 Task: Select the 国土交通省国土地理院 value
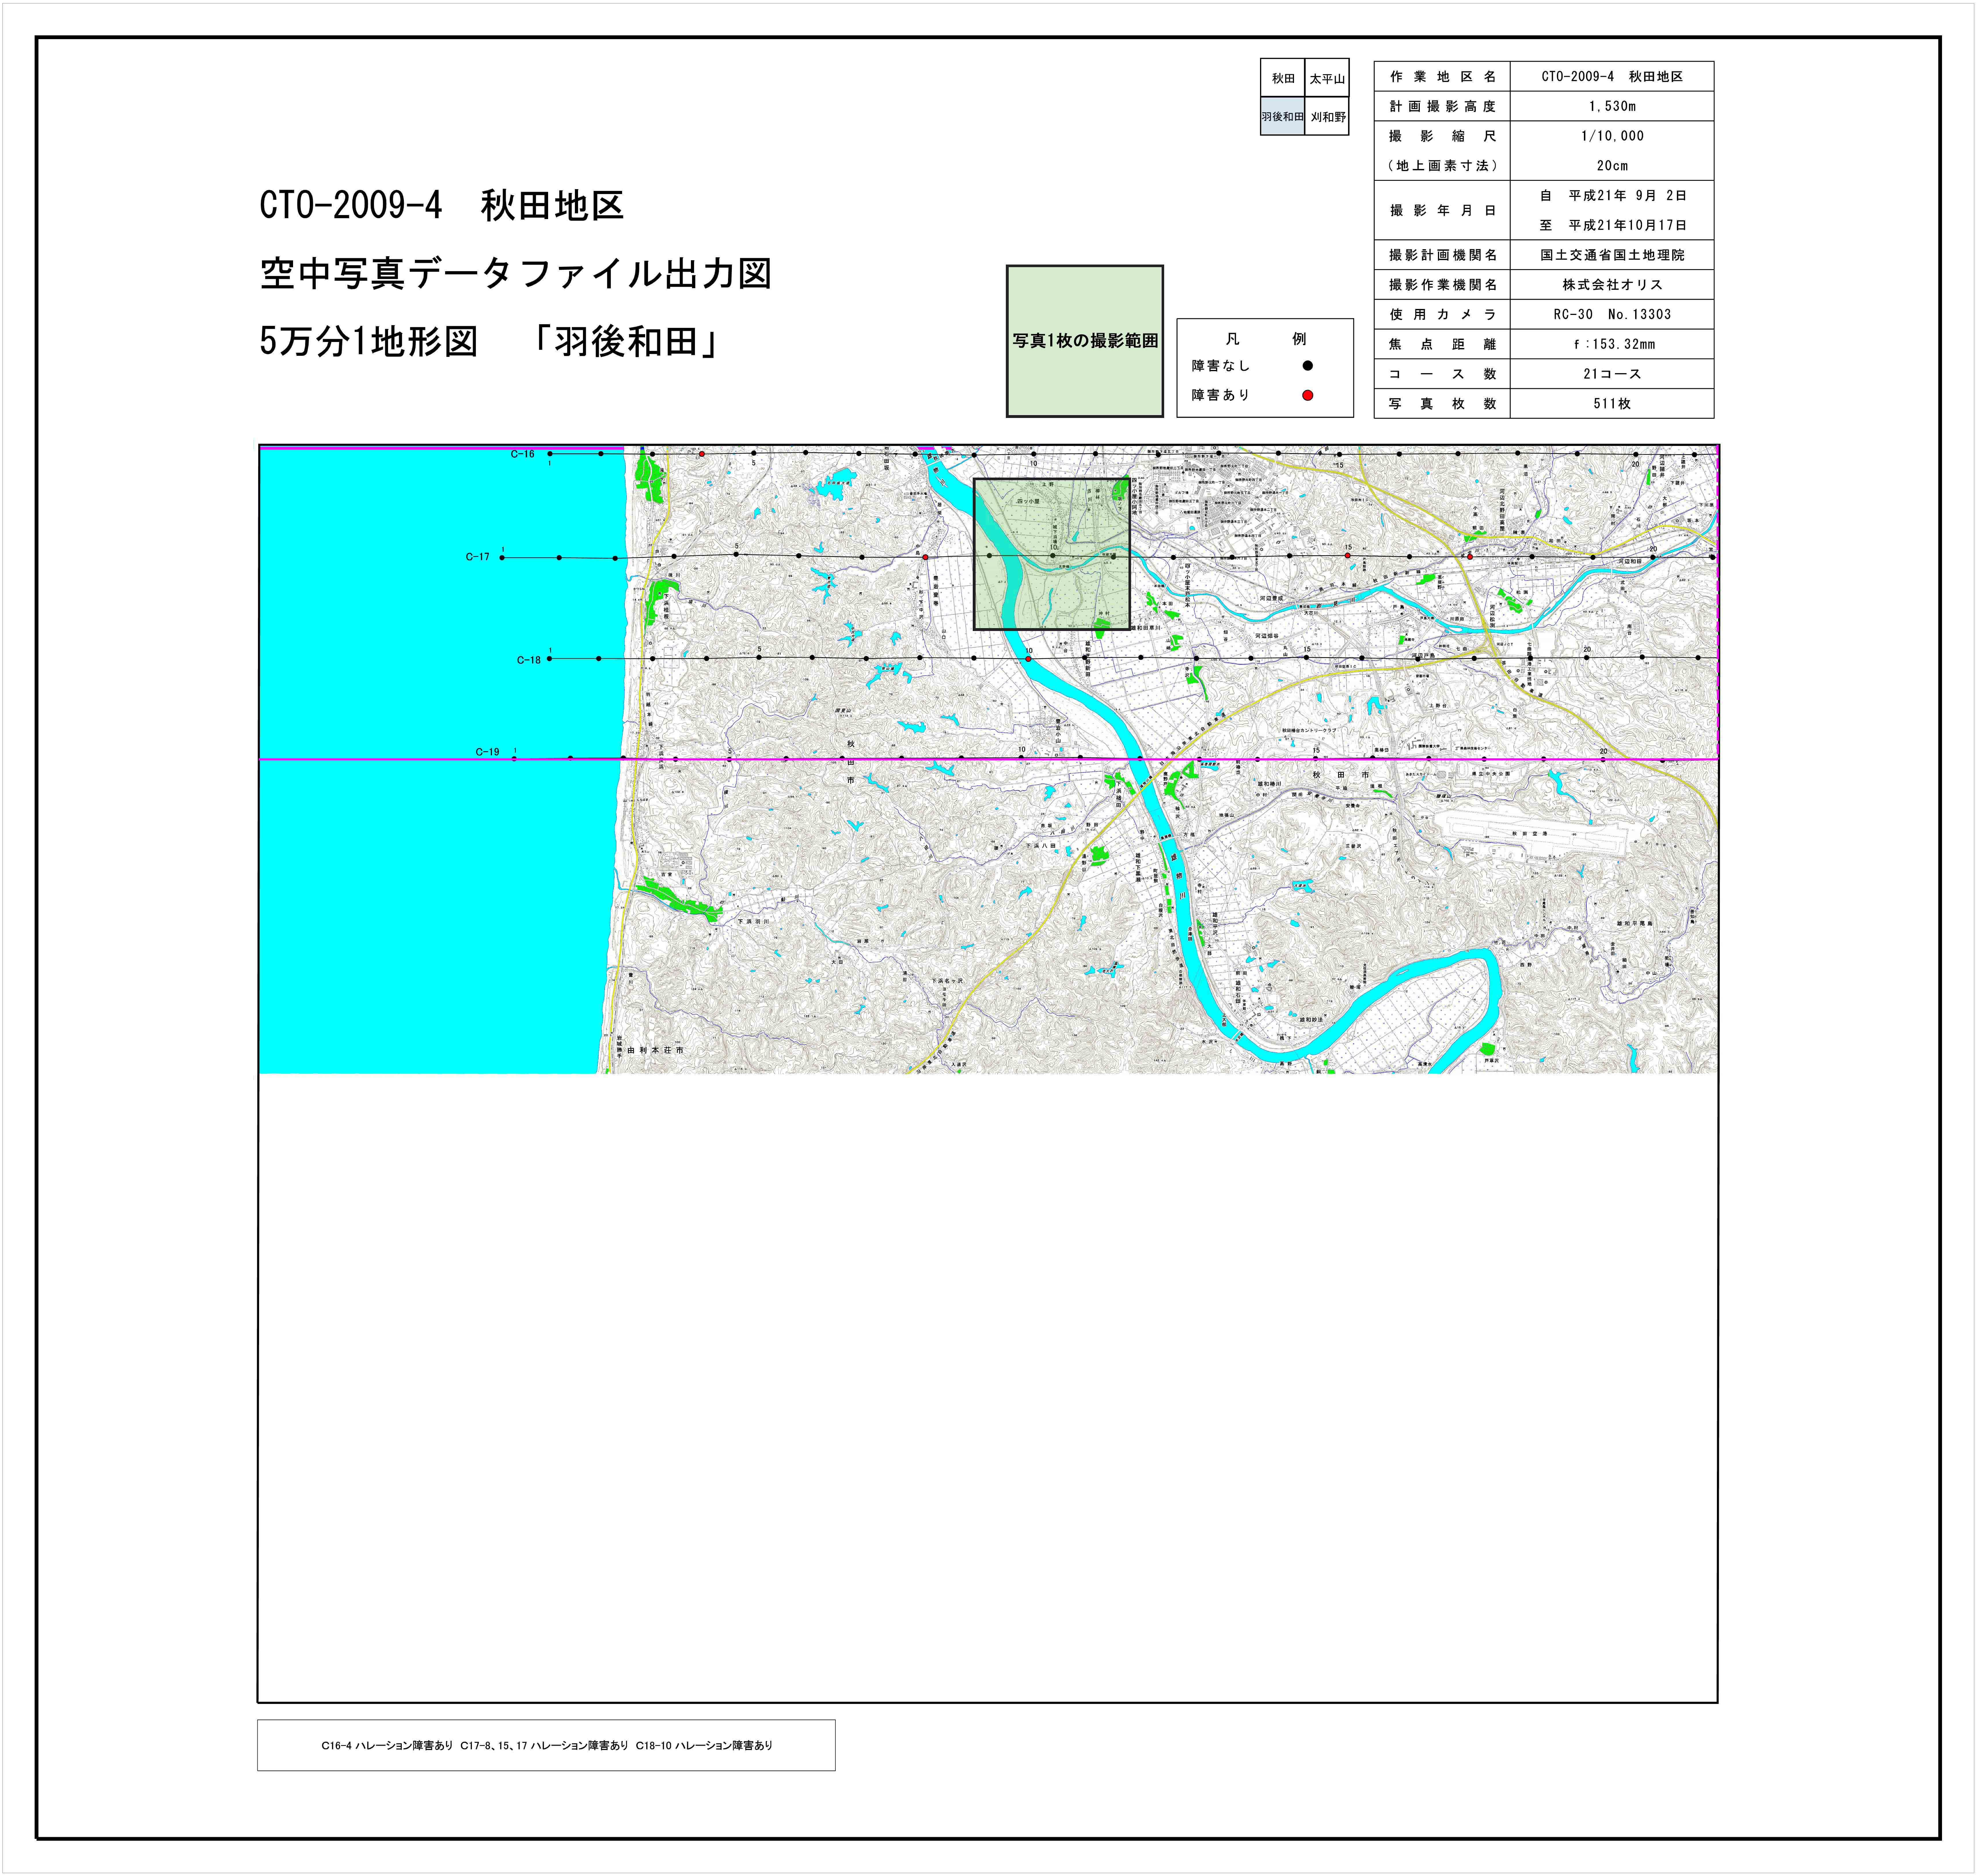click(x=1612, y=255)
